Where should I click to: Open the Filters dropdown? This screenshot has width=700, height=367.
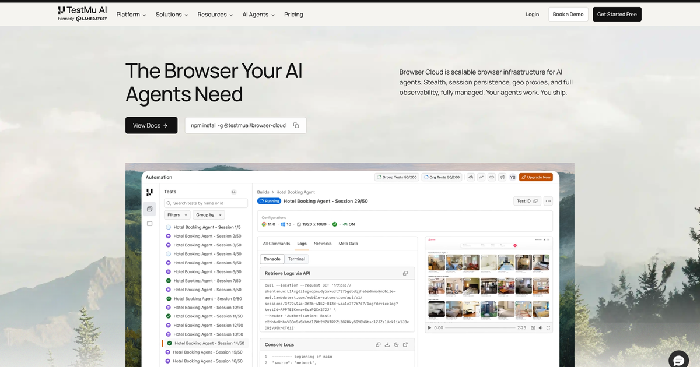pos(177,215)
